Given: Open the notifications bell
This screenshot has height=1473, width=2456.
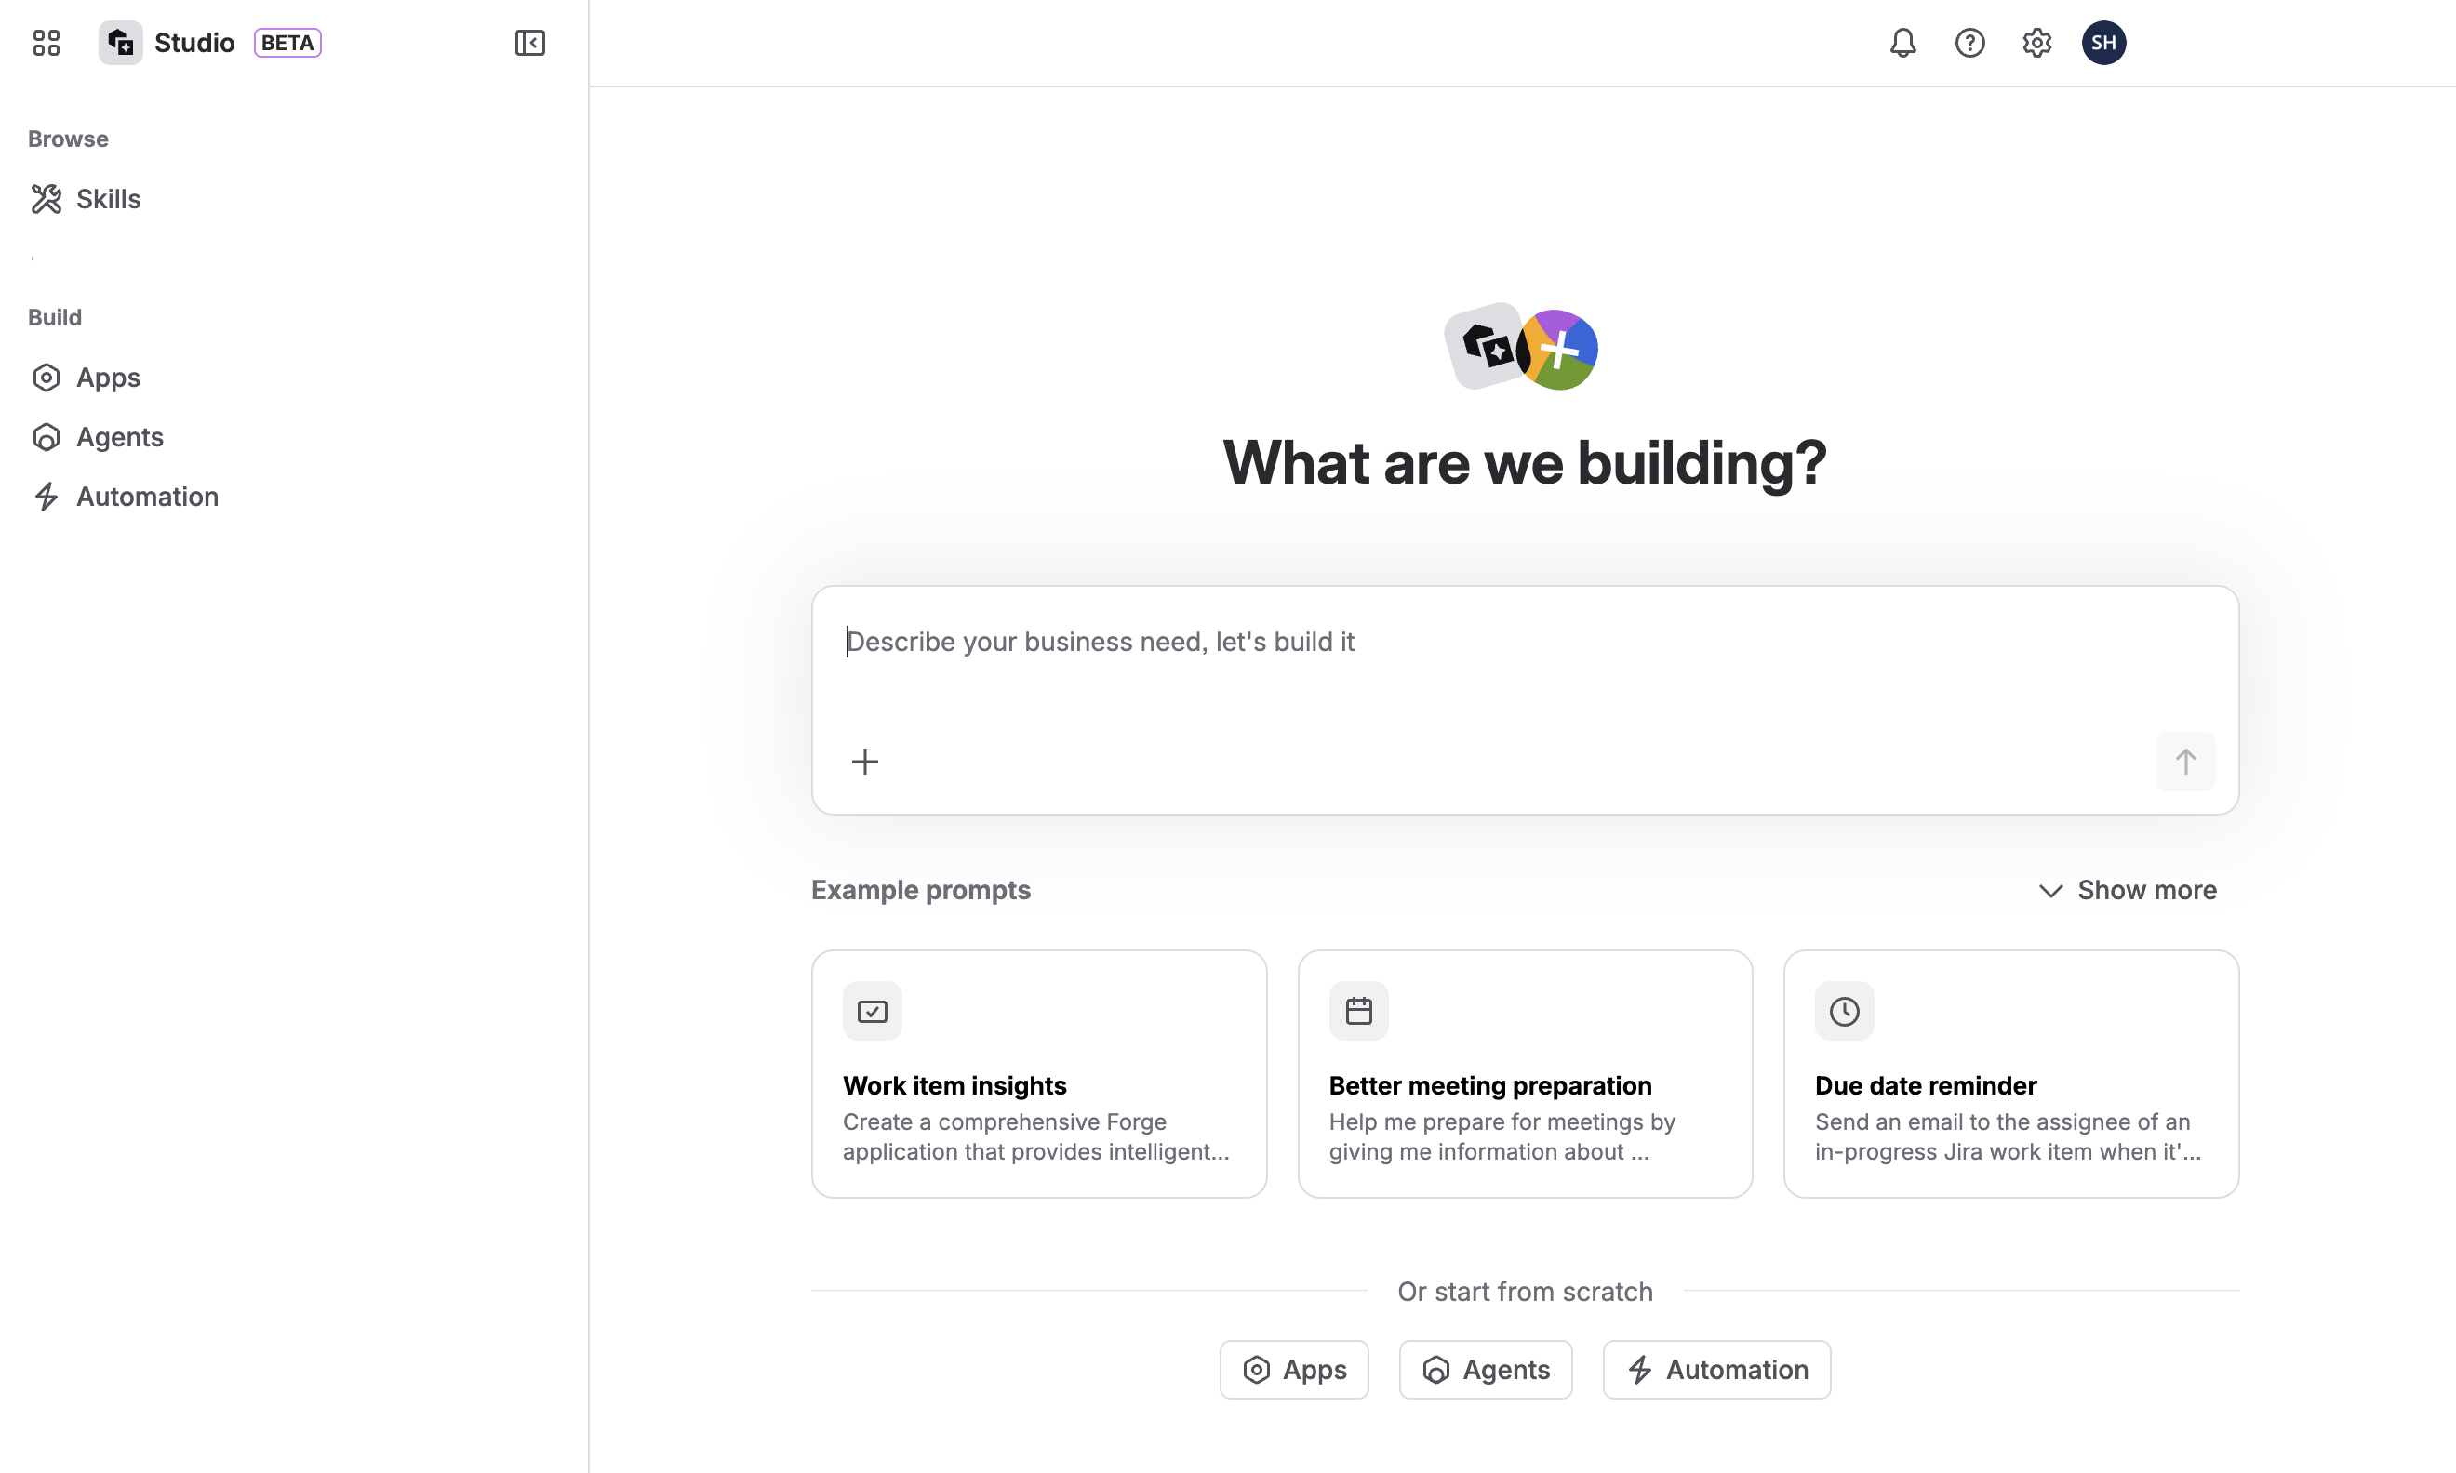Looking at the screenshot, I should coord(1903,42).
